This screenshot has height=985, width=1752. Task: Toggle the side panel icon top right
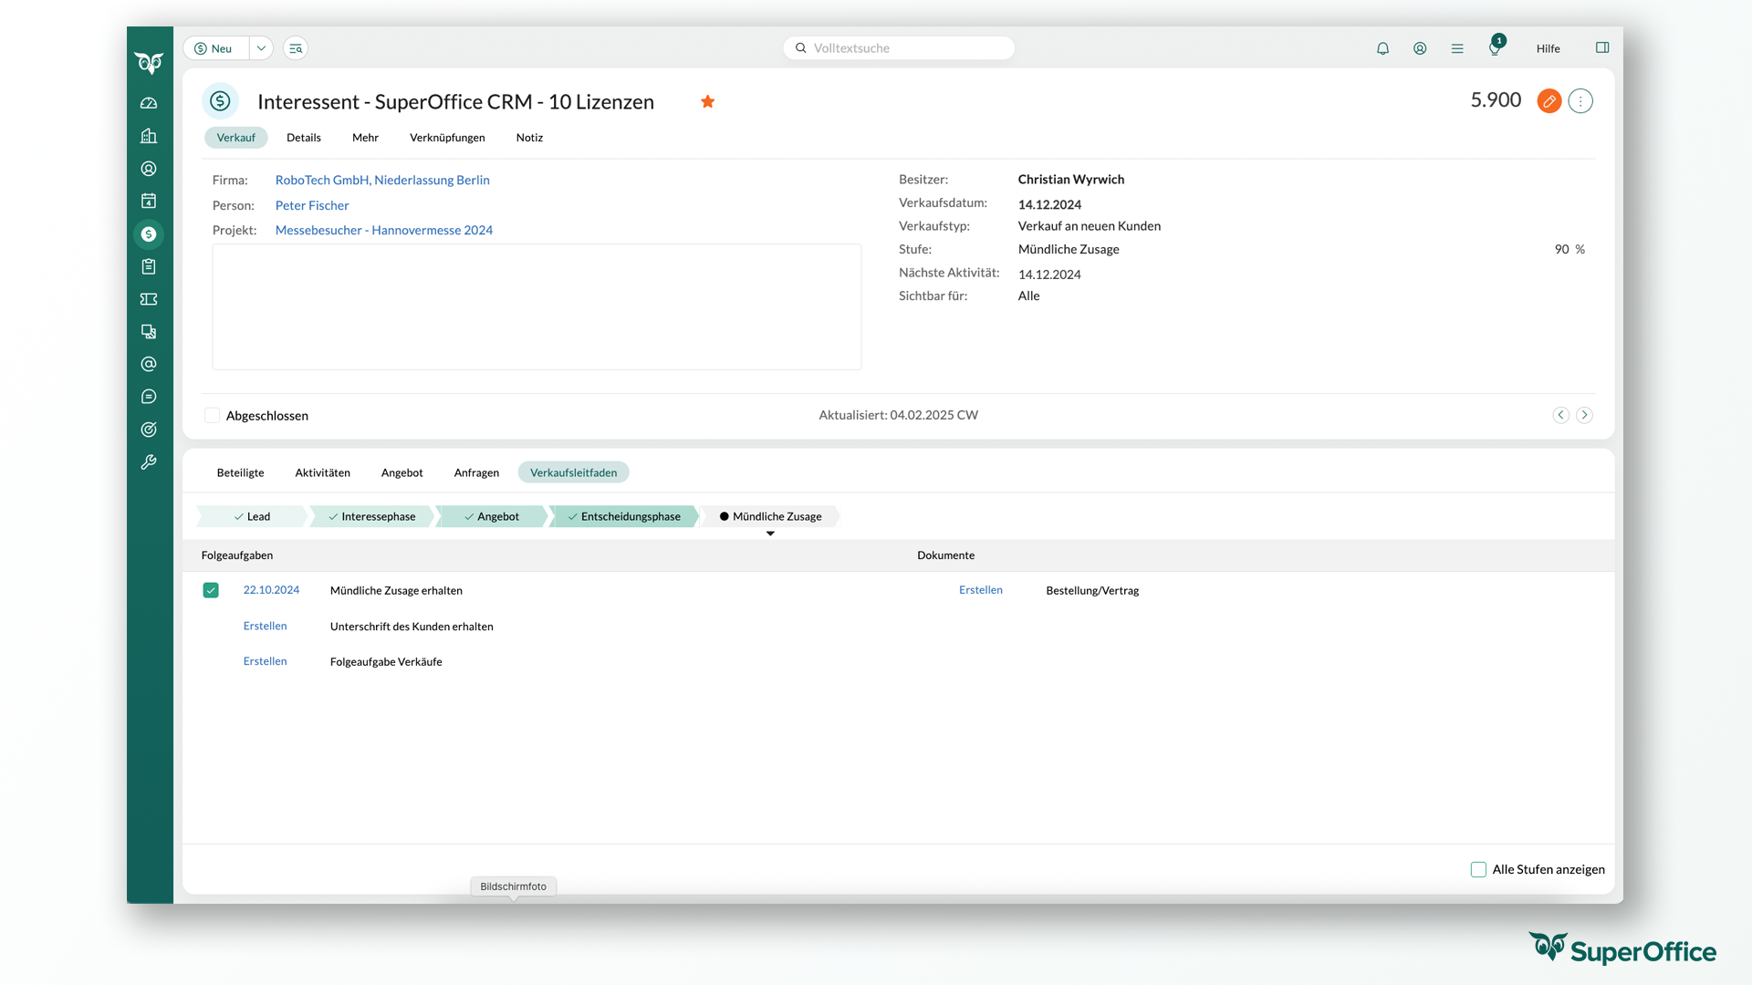click(x=1601, y=48)
